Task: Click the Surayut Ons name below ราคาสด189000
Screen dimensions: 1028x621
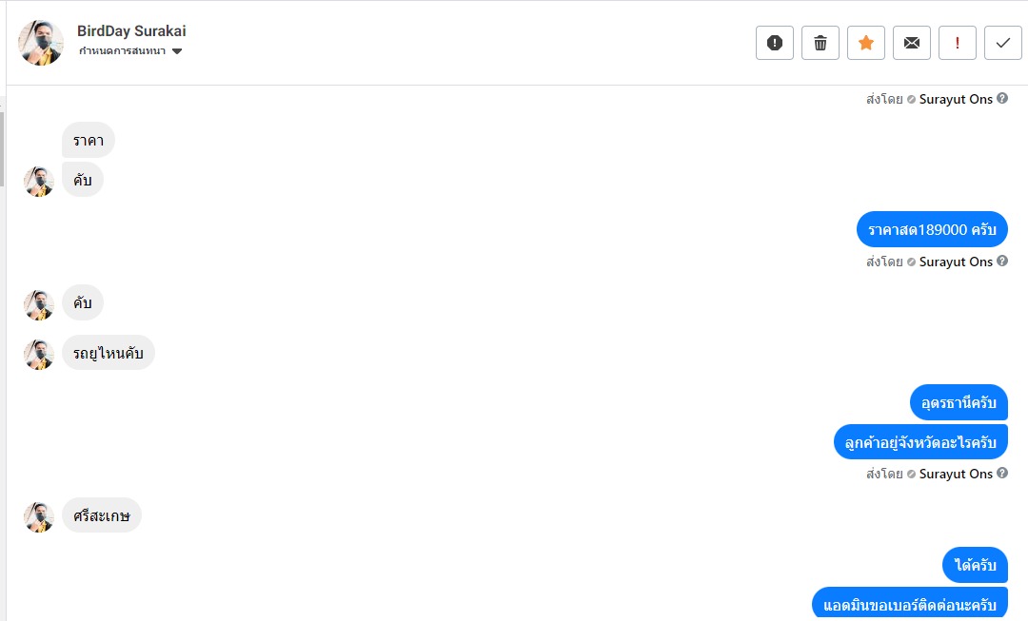Action: (x=956, y=262)
